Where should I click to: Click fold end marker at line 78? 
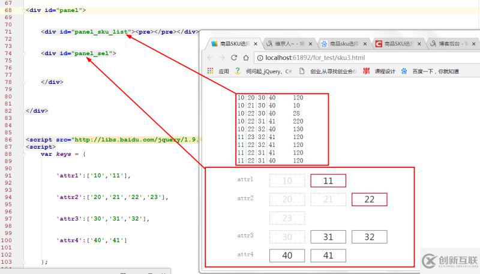24,82
